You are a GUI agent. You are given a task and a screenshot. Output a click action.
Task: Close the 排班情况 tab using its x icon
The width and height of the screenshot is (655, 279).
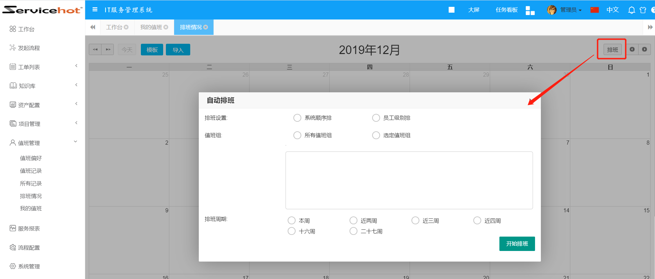206,27
